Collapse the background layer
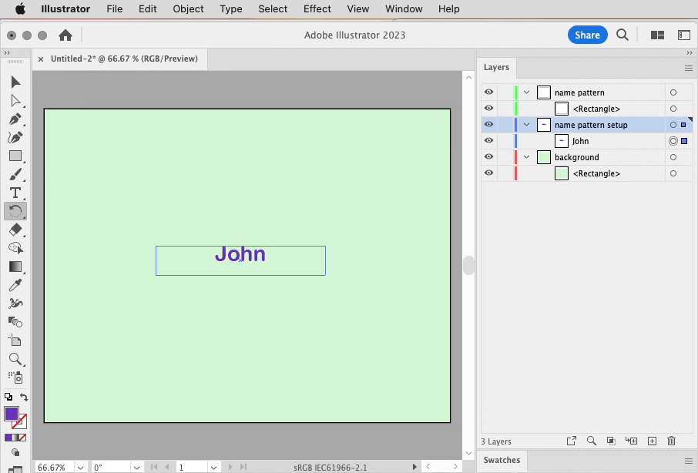698x473 pixels. 527,157
